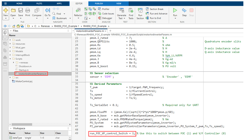Viewport: 245px width, 140px height.
Task: Click the Compare files icon
Action: pos(37,10)
